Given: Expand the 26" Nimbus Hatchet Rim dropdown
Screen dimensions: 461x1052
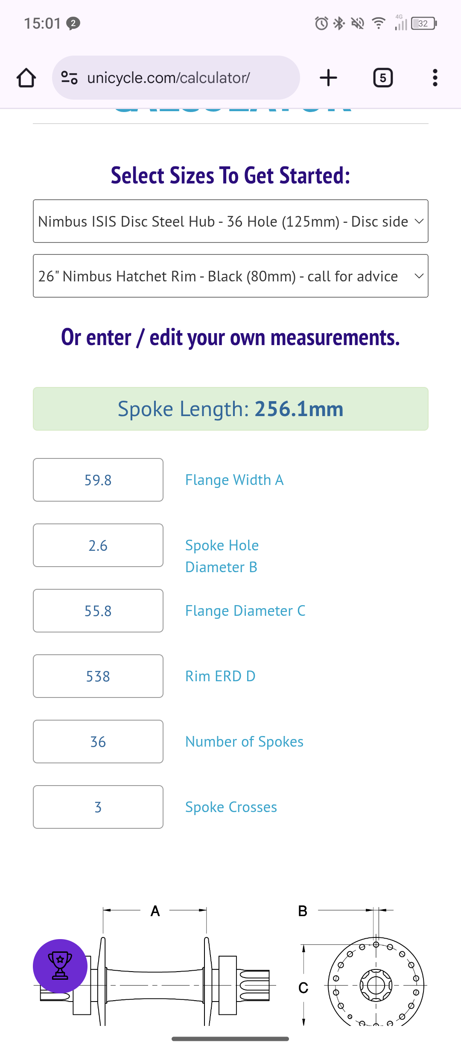Looking at the screenshot, I should coord(230,276).
